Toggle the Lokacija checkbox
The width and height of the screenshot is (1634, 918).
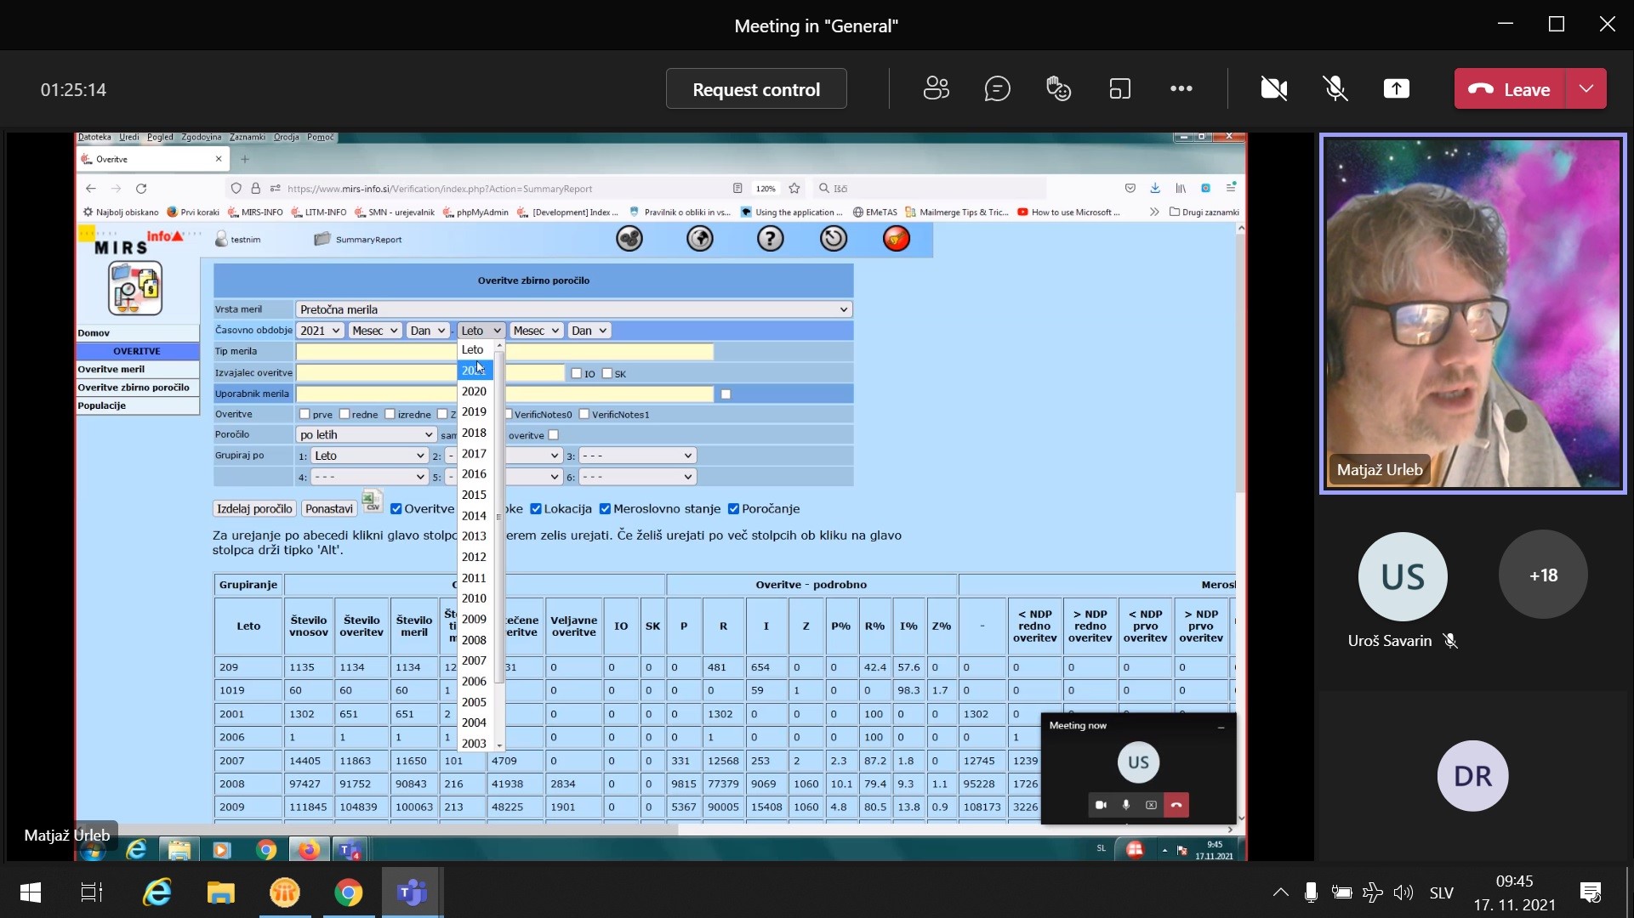pos(536,509)
